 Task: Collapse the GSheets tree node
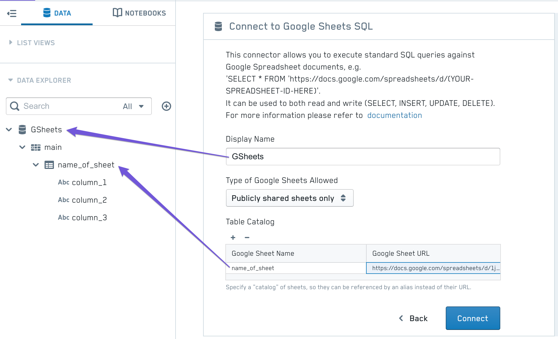point(9,130)
